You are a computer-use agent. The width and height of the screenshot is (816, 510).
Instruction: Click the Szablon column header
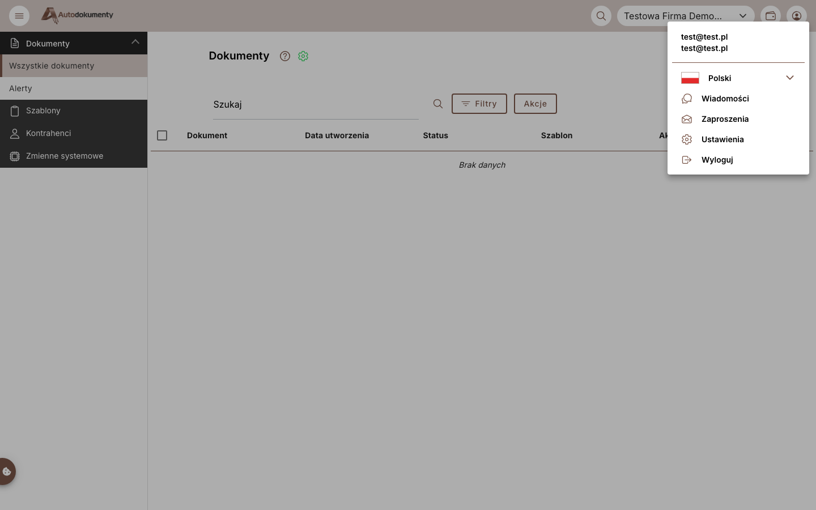pos(556,135)
